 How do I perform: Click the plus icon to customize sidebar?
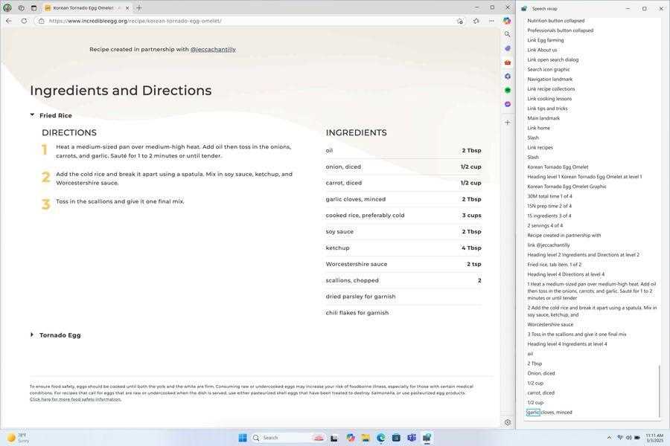(x=507, y=123)
